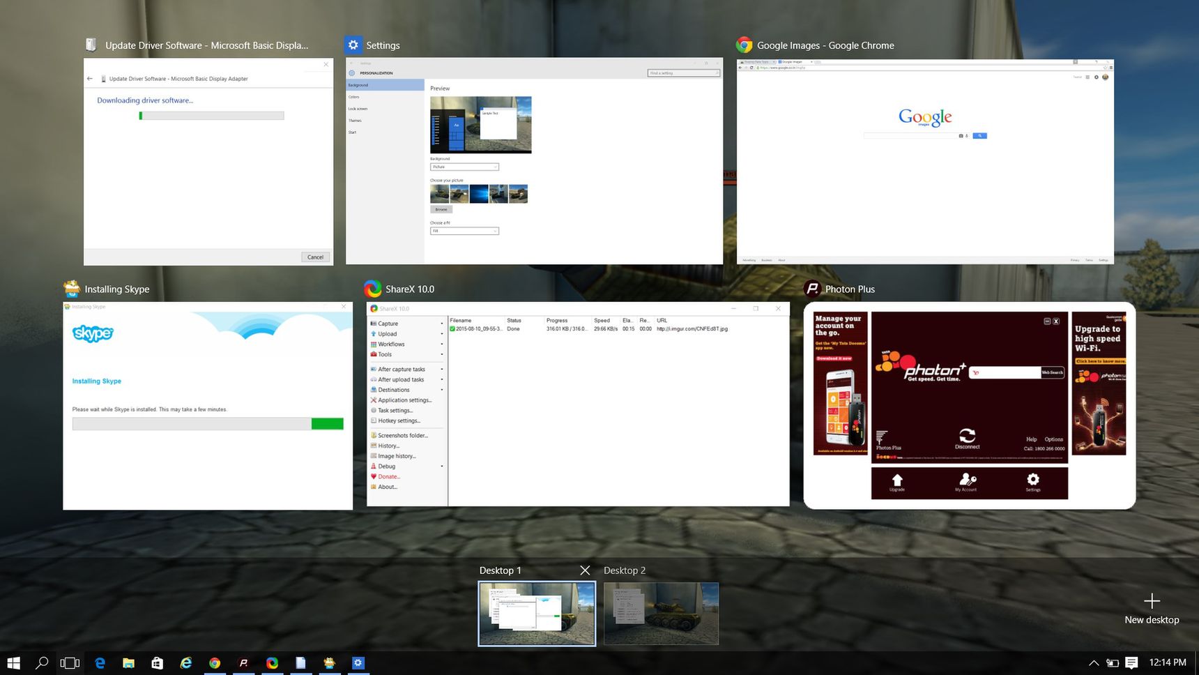This screenshot has width=1199, height=675.
Task: Launch Internet Explorer from the taskbar
Action: pyautogui.click(x=186, y=663)
